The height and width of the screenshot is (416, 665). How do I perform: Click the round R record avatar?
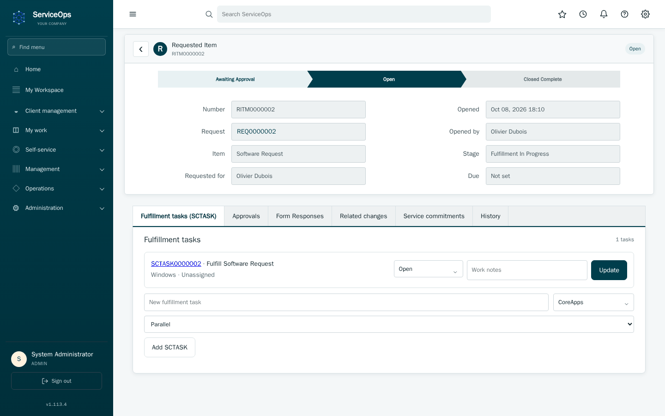coord(160,49)
